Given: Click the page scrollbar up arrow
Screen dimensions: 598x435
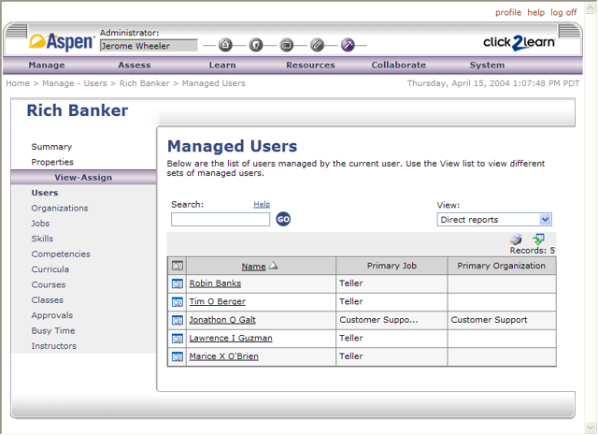Looking at the screenshot, I should (x=591, y=7).
